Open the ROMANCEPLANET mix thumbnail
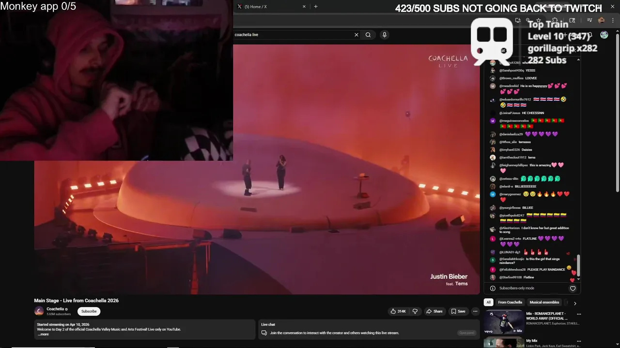620x348 pixels. [x=504, y=322]
